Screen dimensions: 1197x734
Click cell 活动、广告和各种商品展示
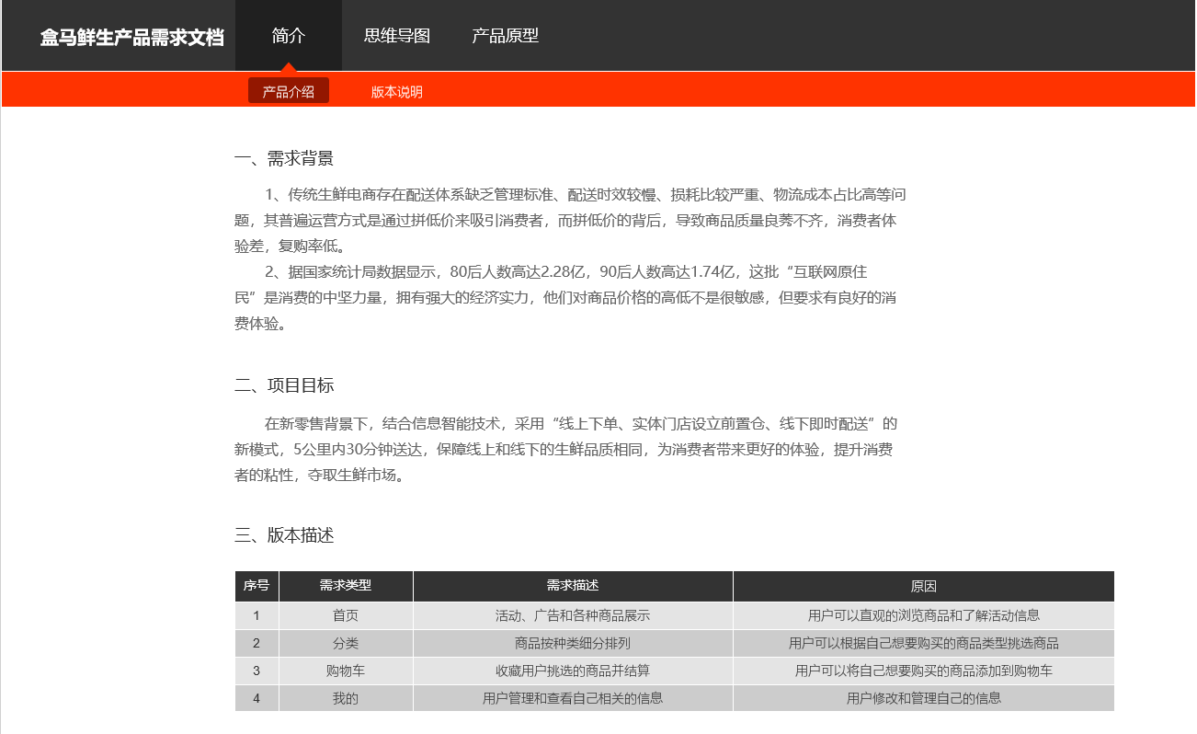573,615
